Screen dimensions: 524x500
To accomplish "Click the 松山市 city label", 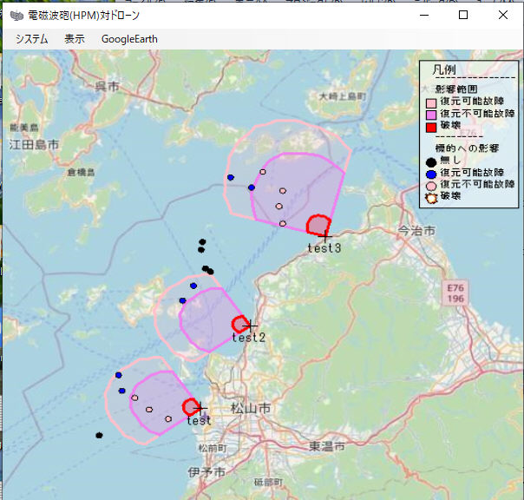I will click(252, 408).
